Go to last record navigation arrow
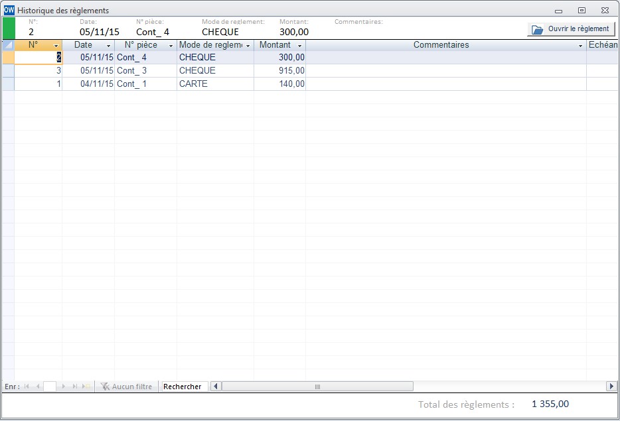This screenshot has height=421, width=620. coord(75,387)
